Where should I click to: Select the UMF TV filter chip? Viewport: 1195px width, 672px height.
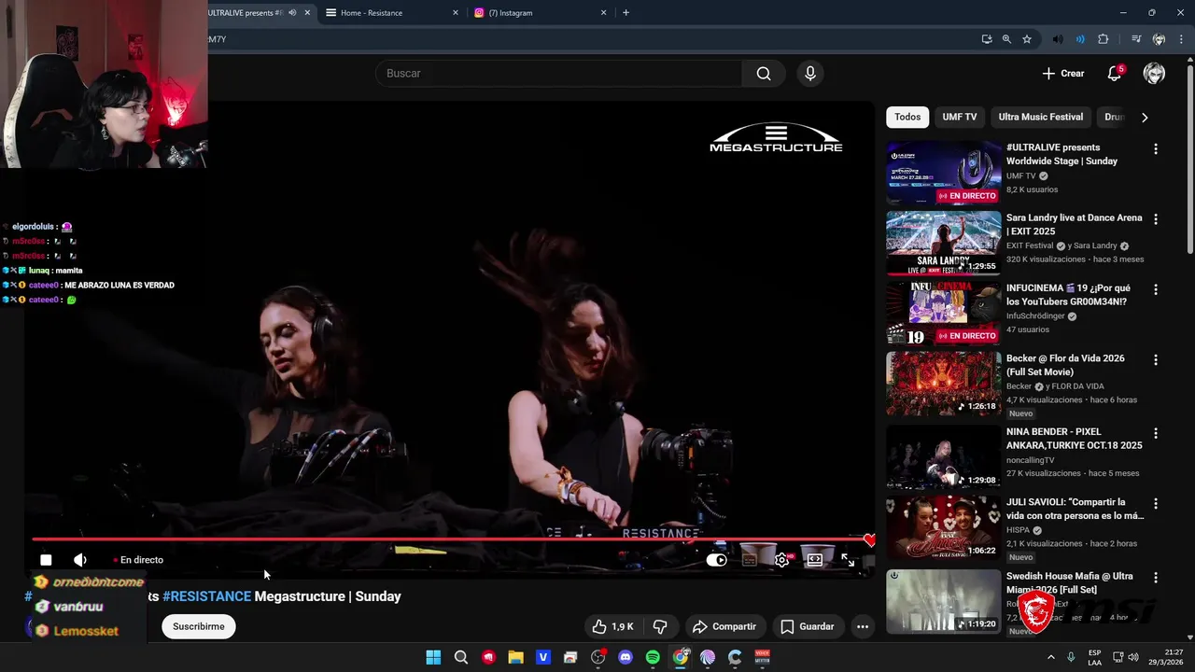(959, 117)
